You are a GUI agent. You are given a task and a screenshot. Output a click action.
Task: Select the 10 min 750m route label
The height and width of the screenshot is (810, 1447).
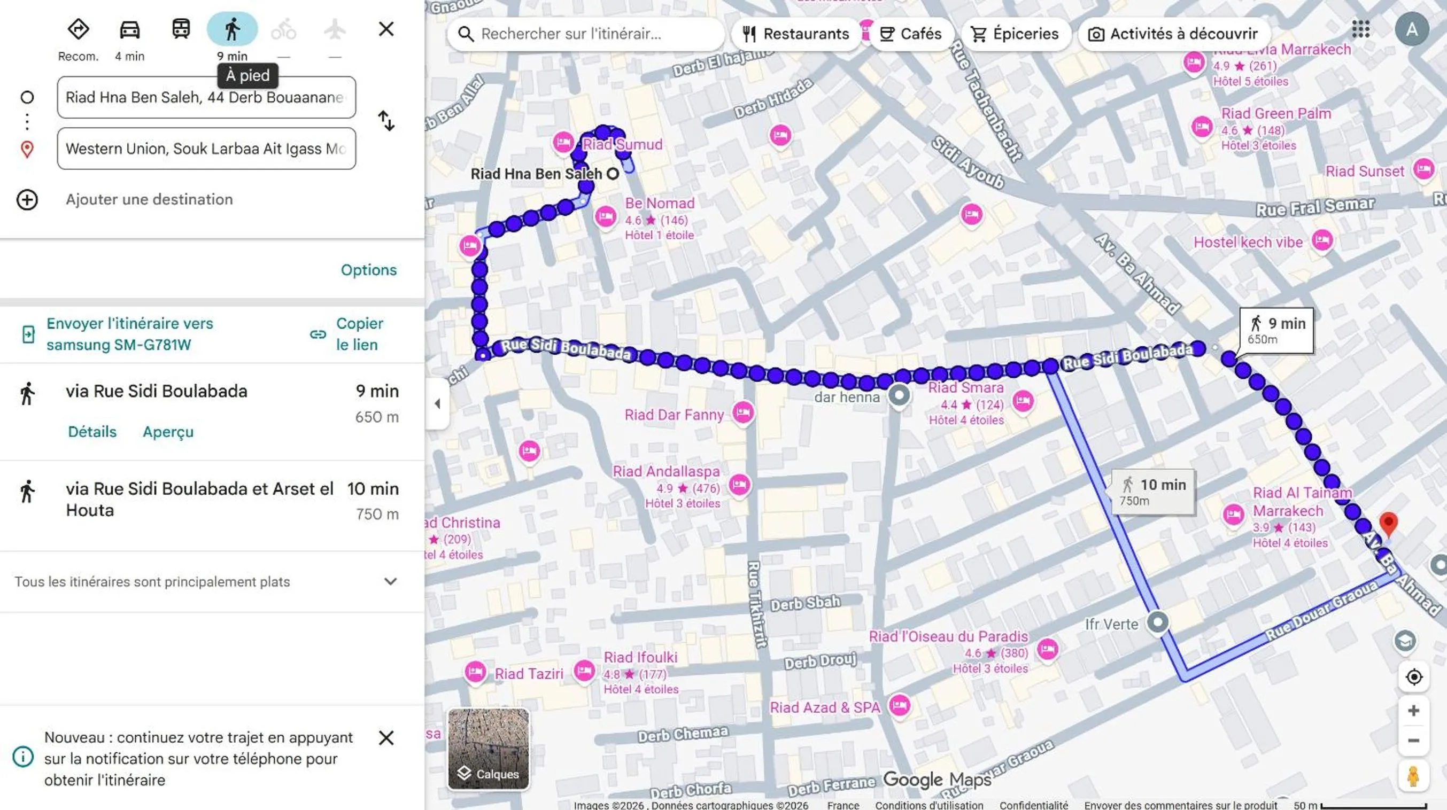[x=1152, y=492]
